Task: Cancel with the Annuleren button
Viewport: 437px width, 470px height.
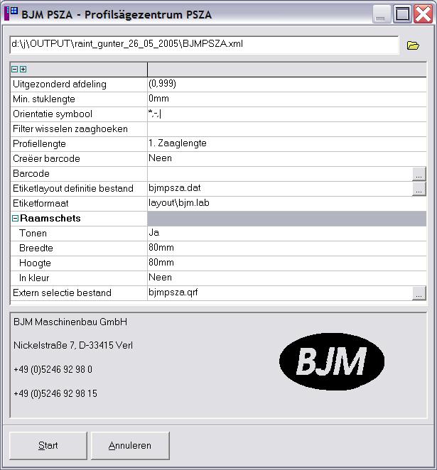Action: pyautogui.click(x=130, y=446)
